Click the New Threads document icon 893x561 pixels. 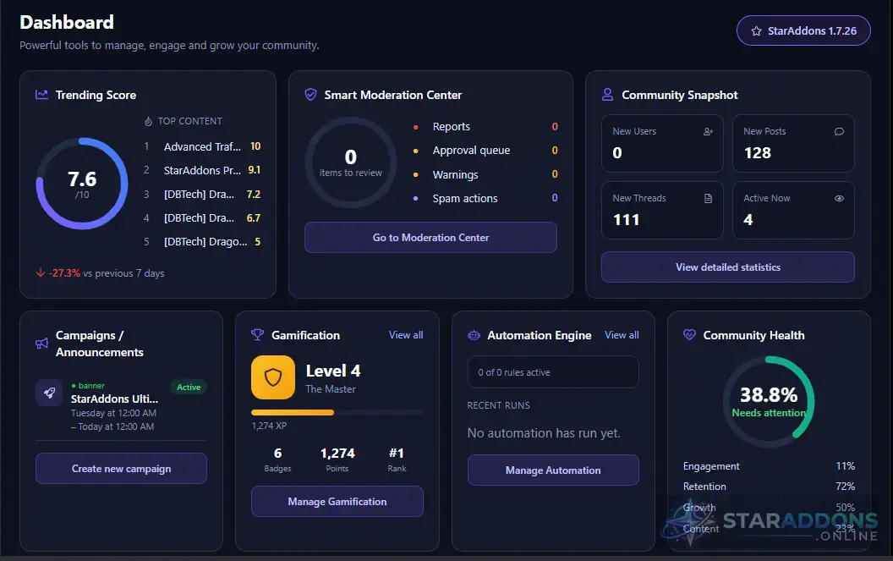[708, 198]
